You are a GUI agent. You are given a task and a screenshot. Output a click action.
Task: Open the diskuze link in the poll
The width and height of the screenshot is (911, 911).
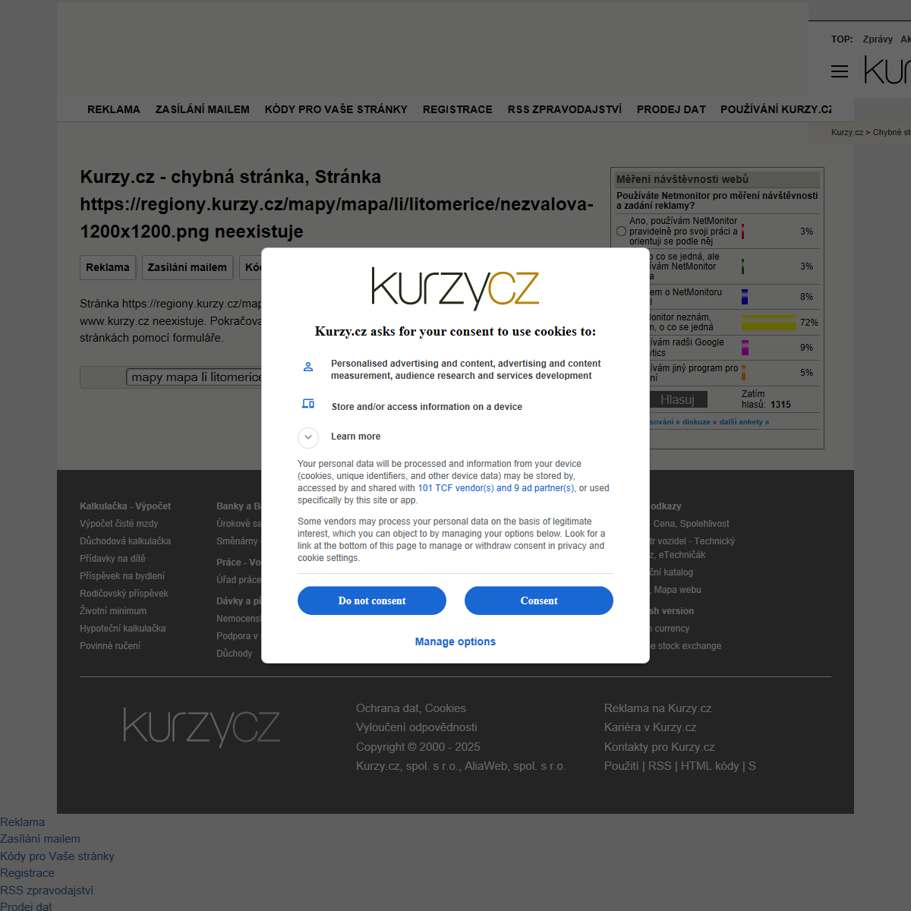(699, 422)
